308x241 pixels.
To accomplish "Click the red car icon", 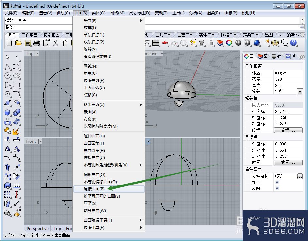I will click(x=165, y=42).
